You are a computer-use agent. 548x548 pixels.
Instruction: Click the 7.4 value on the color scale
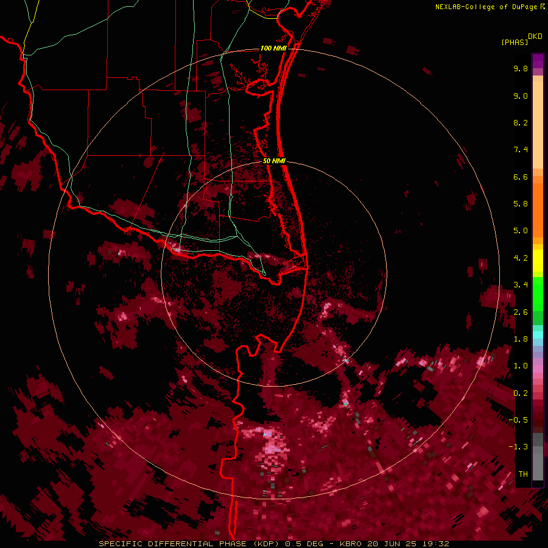(521, 150)
